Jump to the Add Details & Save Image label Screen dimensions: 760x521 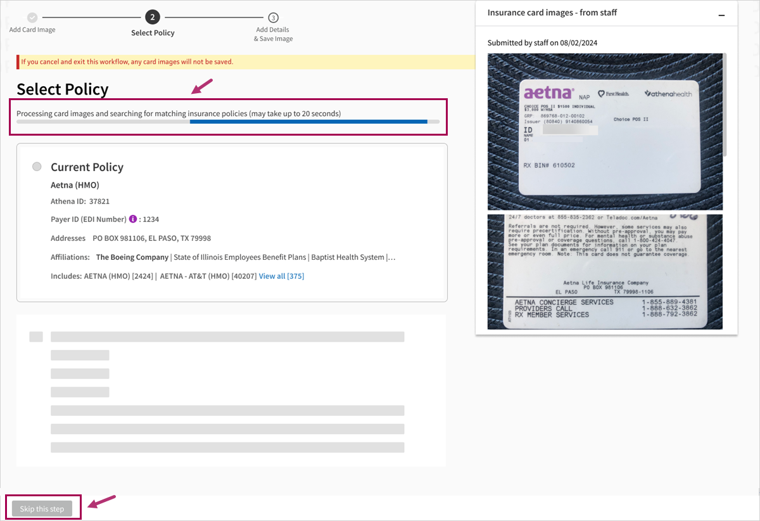(x=273, y=34)
